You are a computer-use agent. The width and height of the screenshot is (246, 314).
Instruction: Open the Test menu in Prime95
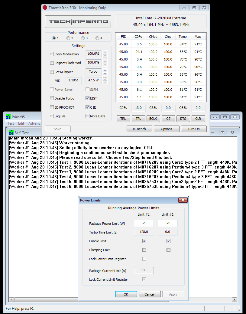(x=11, y=123)
